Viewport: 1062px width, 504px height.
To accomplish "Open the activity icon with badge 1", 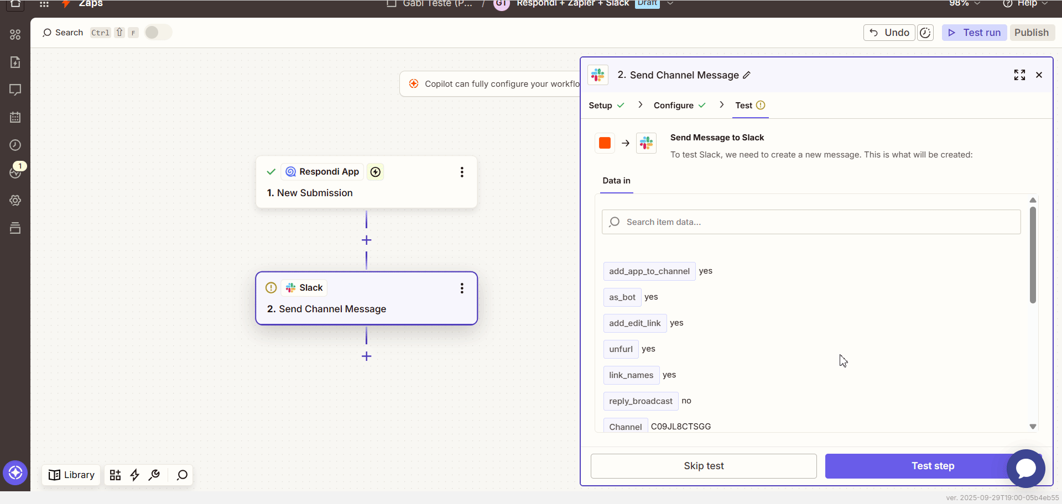I will (15, 172).
